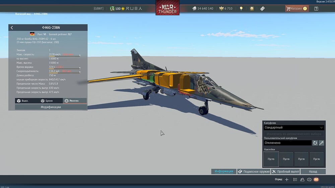Click the pilot figure in the cockpit x-ray
The height and width of the screenshot is (188, 335).
pos(202,85)
